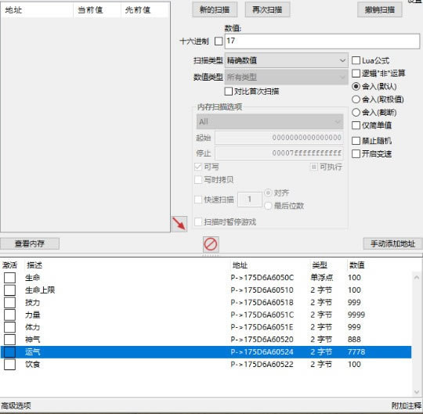This screenshot has width=423, height=414.
Task: Select the 力量 row in address list
Action: coord(206,315)
